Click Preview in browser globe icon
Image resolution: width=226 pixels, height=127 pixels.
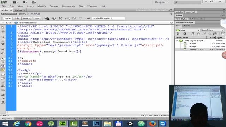pos(54,18)
